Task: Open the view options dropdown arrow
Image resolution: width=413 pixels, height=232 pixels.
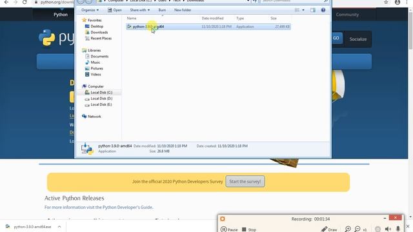Action: point(303,10)
